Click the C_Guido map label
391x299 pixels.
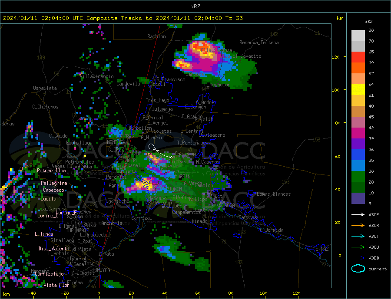tap(58, 136)
